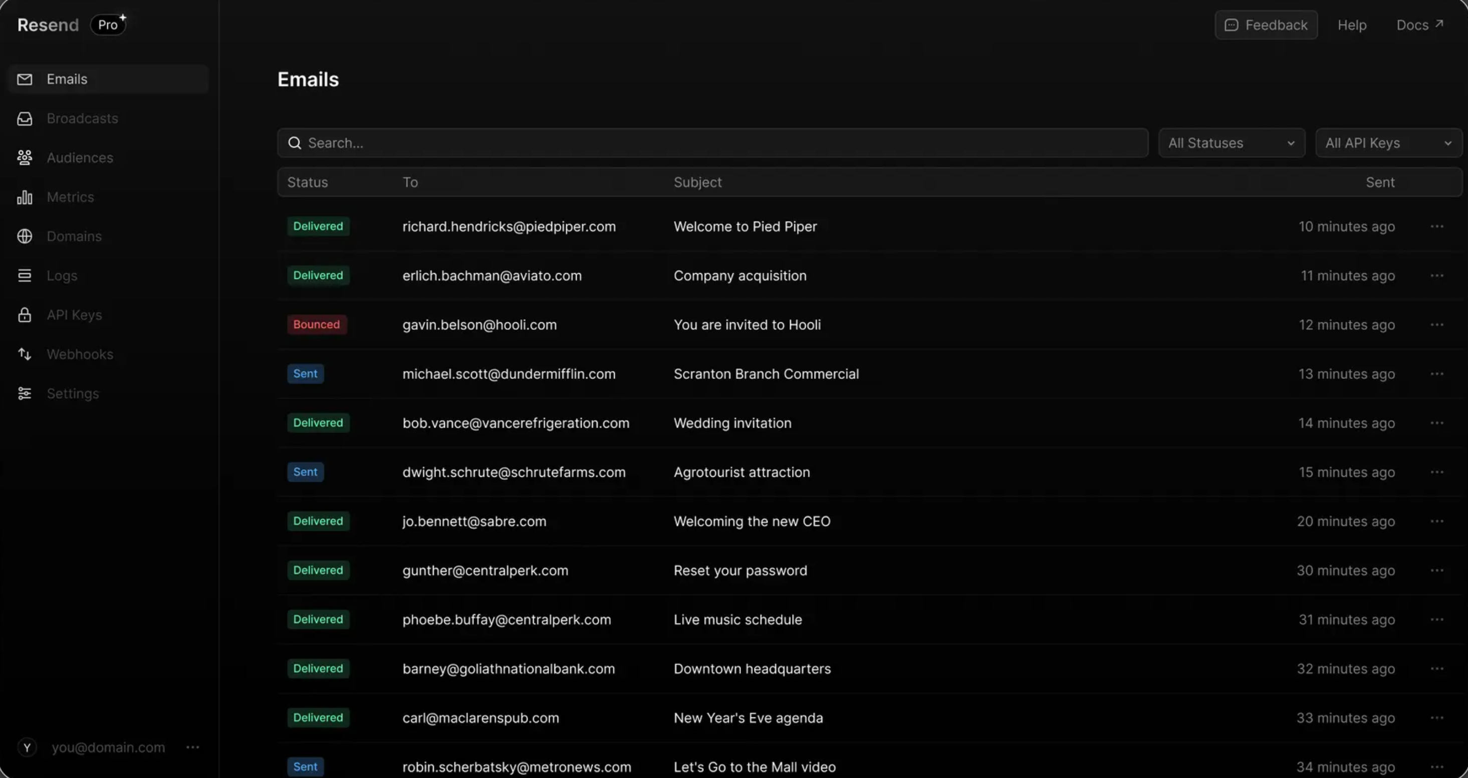Click the Help link
Screen dimensions: 1468x778
1352,25
